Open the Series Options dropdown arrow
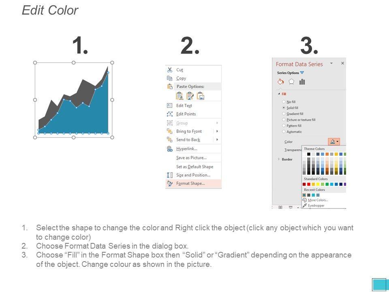Image resolution: width=389 pixels, height=292 pixels. [x=302, y=73]
